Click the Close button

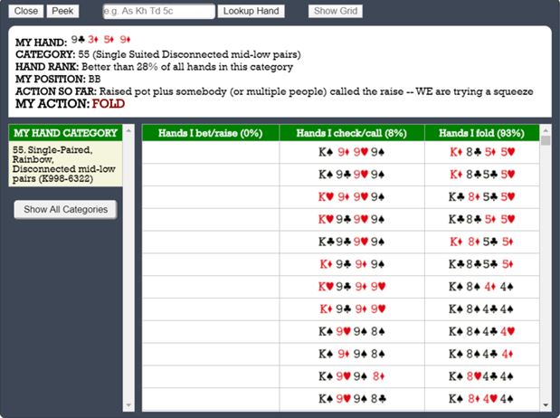pos(25,11)
